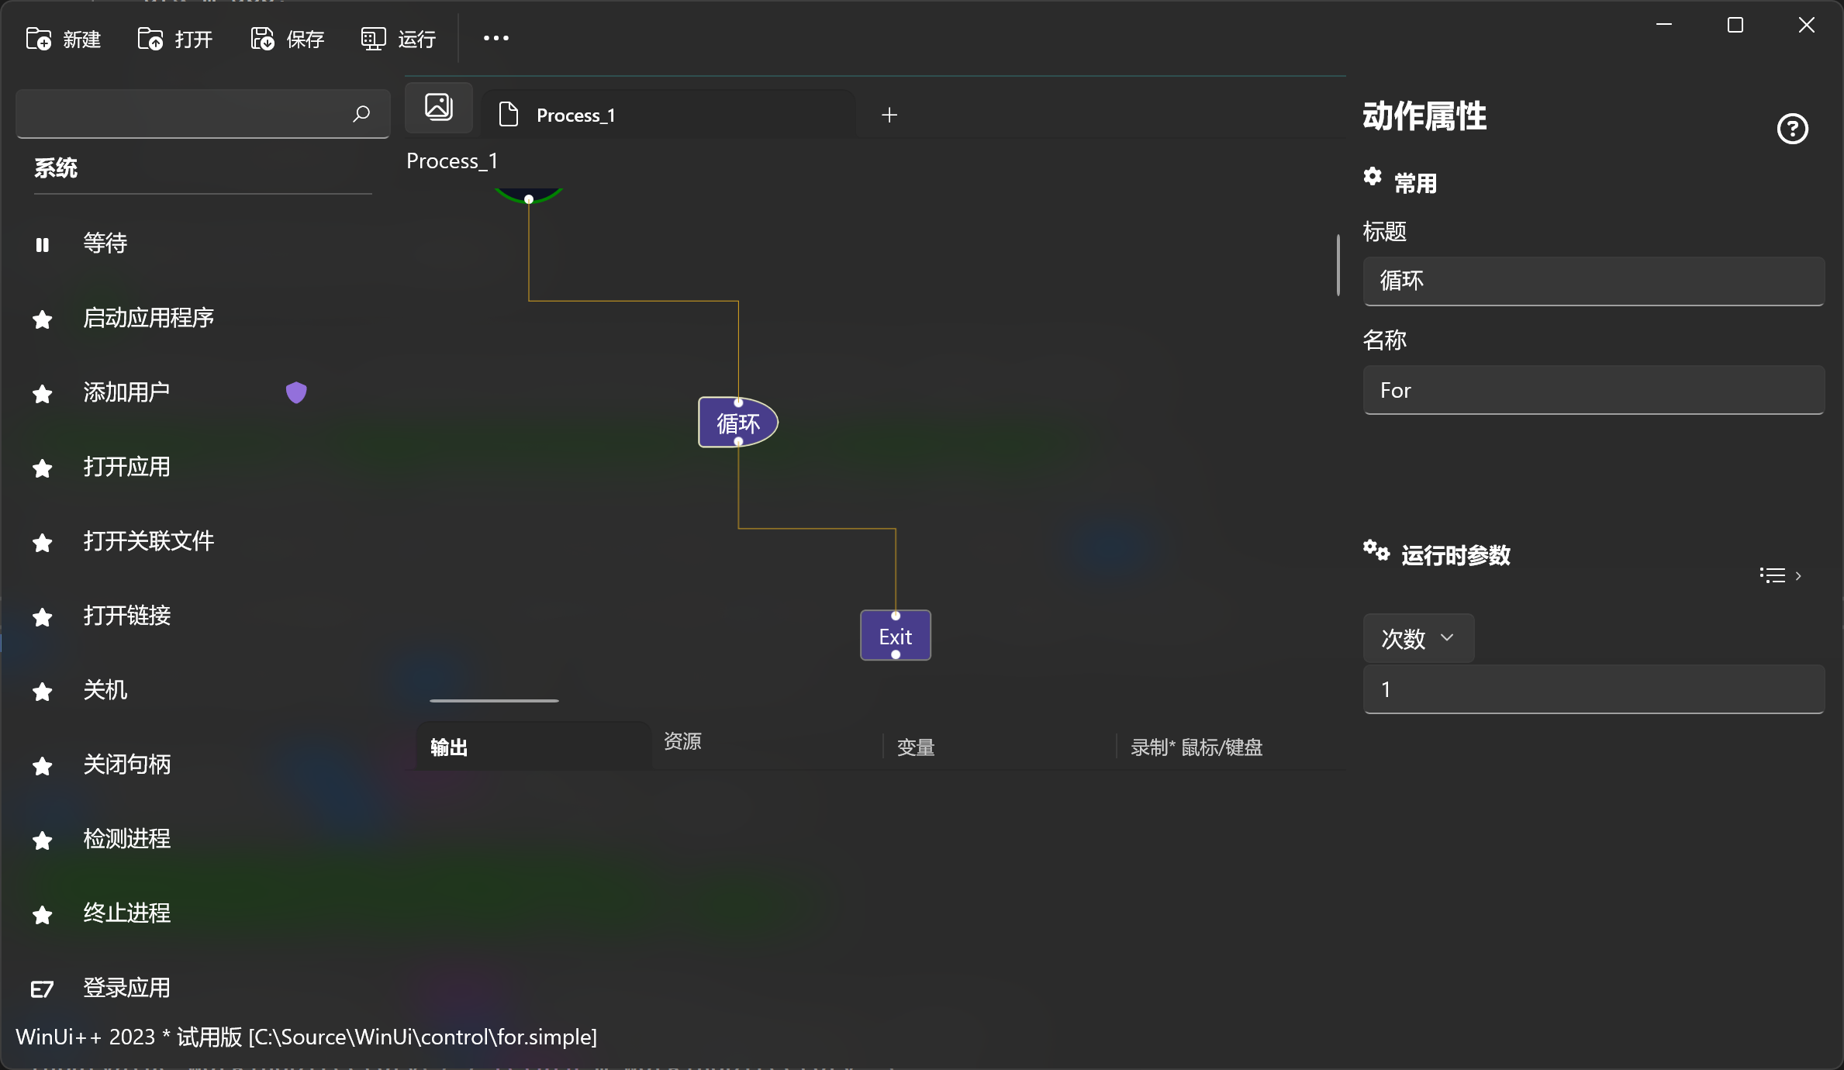Click the Open file toolbar icon
The image size is (1844, 1070).
(150, 39)
